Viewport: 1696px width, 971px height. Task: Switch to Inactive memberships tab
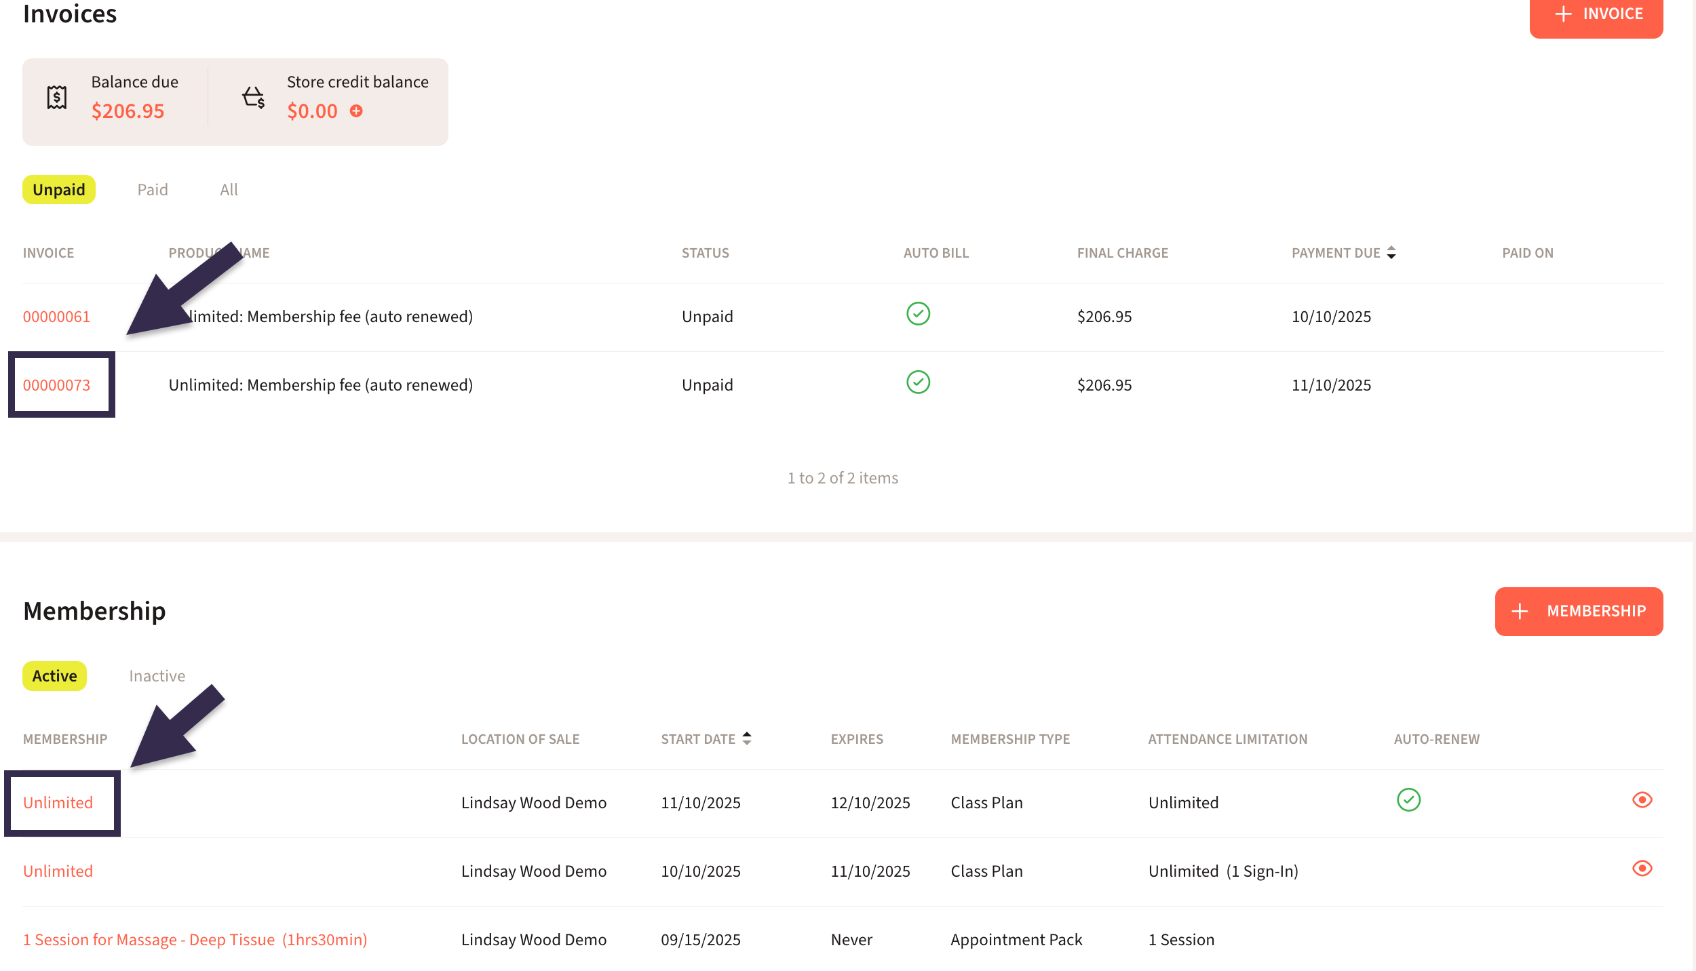[x=157, y=676]
